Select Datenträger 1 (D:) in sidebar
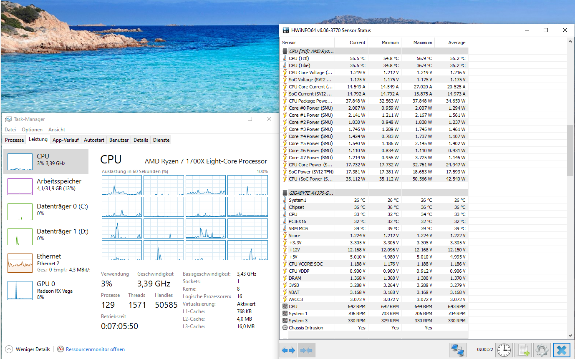Screen dimensions: 575x359 [46, 237]
